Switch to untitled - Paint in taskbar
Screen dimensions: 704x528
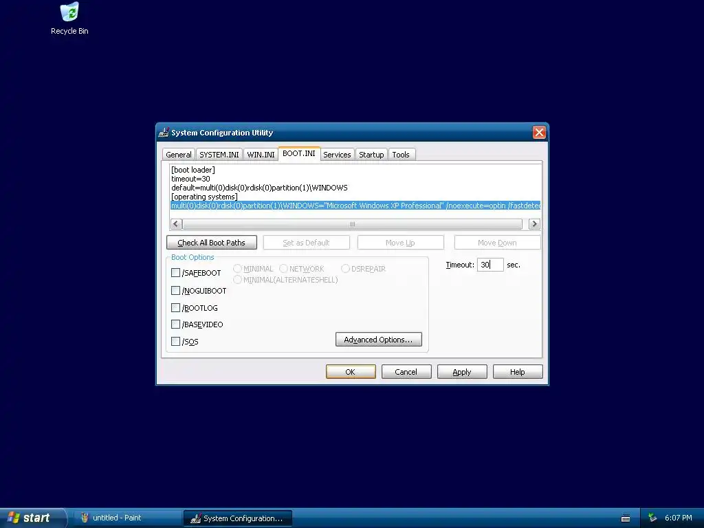tap(127, 518)
